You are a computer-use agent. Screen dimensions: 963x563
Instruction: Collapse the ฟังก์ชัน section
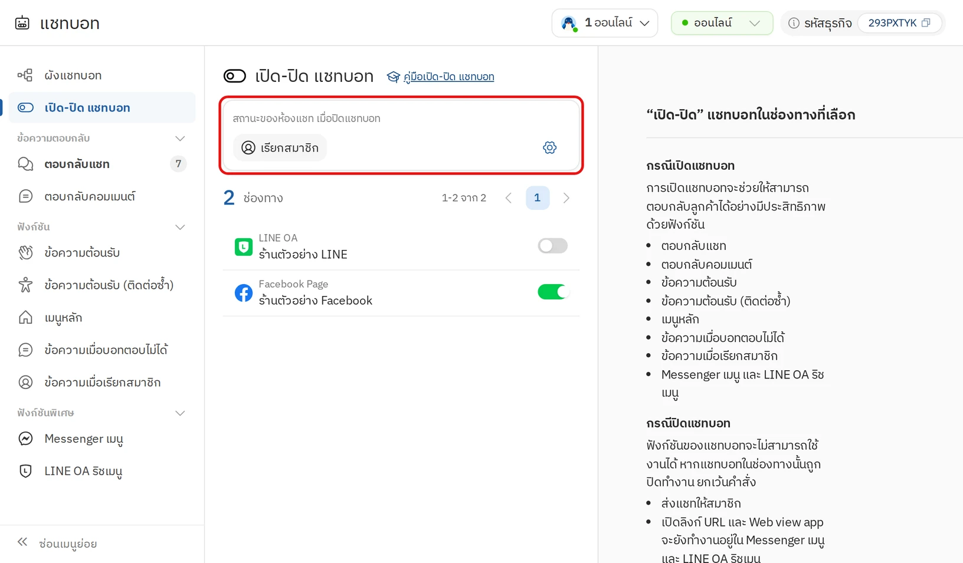[x=180, y=227]
